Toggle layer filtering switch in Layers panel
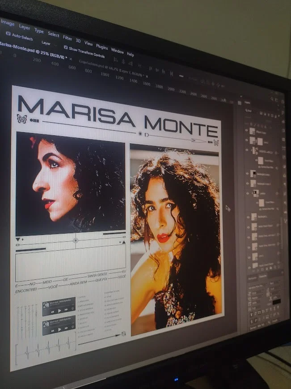This screenshot has height=389, width=291. point(278,116)
